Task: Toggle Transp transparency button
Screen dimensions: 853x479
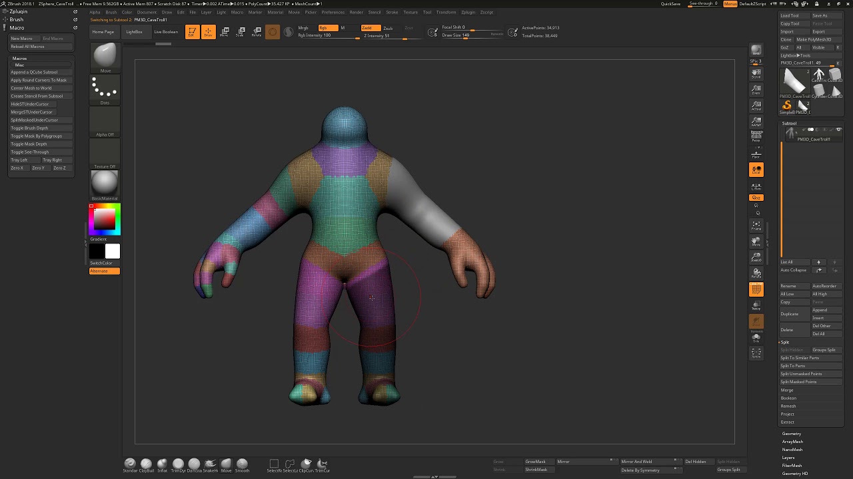Action: tap(756, 305)
